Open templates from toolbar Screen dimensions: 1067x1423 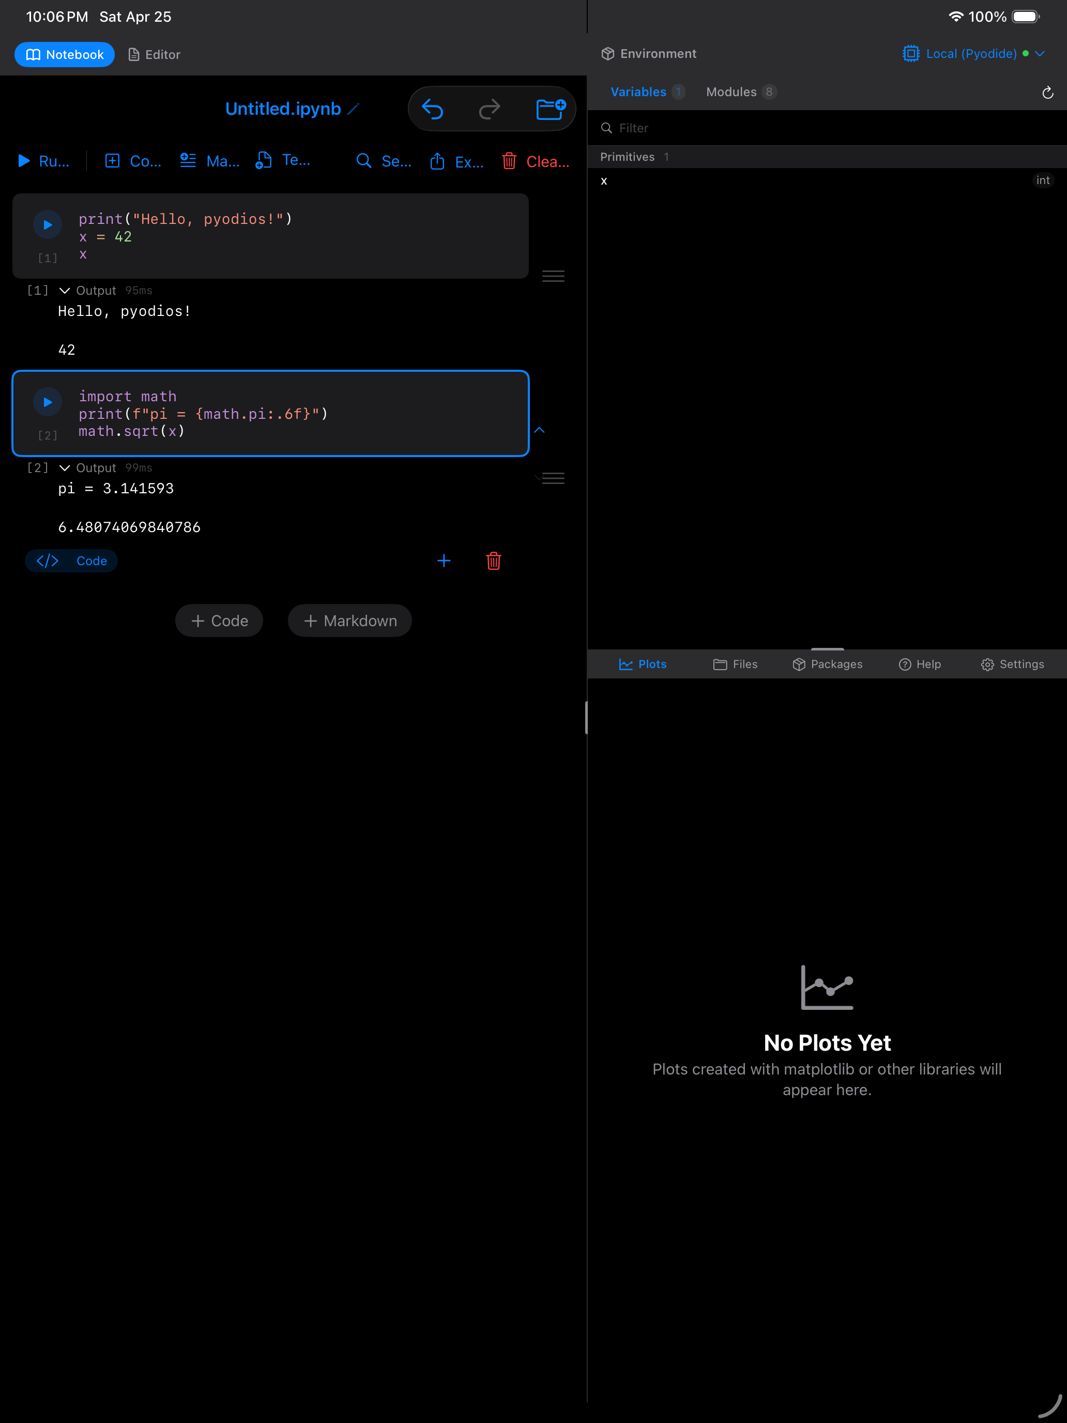pyautogui.click(x=283, y=161)
